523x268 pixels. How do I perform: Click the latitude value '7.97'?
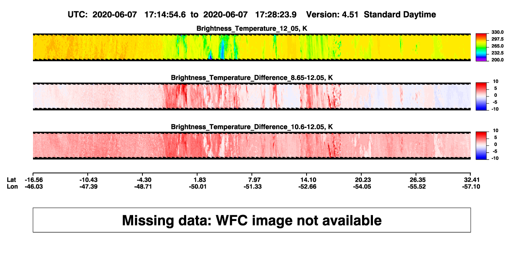[x=255, y=180]
